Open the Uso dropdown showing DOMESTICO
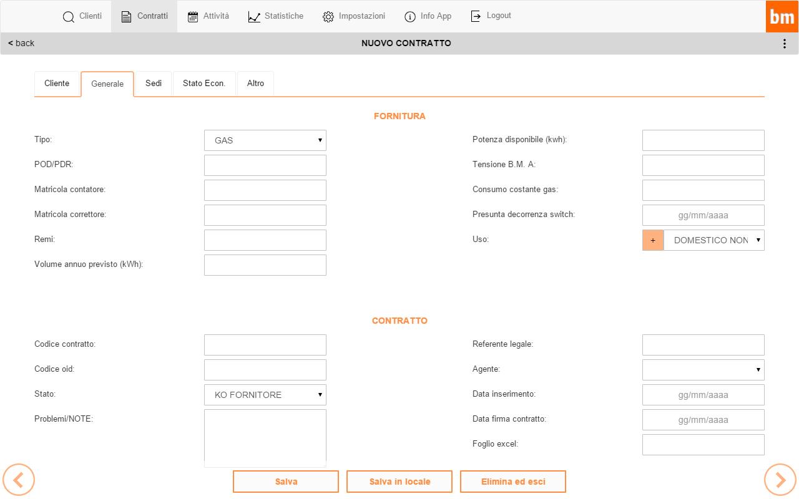 pos(714,240)
